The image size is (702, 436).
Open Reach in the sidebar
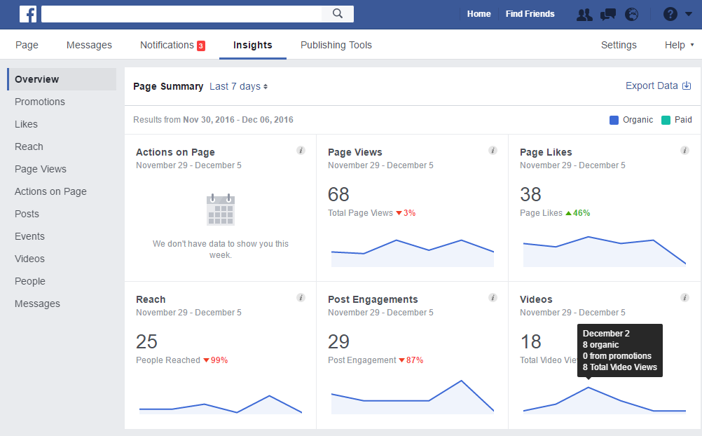(29, 147)
